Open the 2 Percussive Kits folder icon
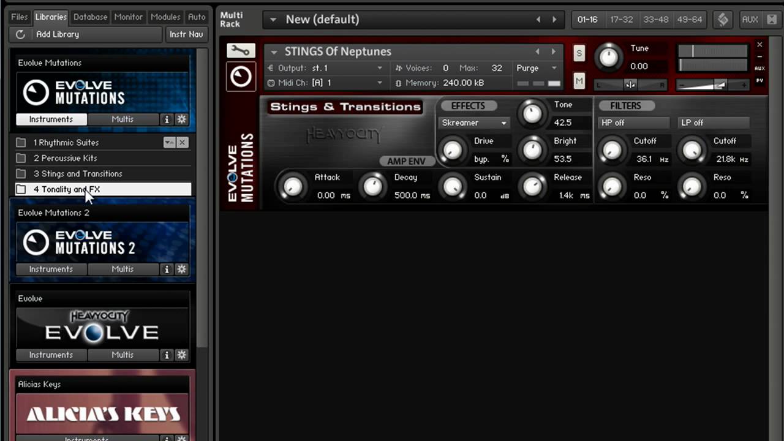The height and width of the screenshot is (441, 784). pos(21,158)
